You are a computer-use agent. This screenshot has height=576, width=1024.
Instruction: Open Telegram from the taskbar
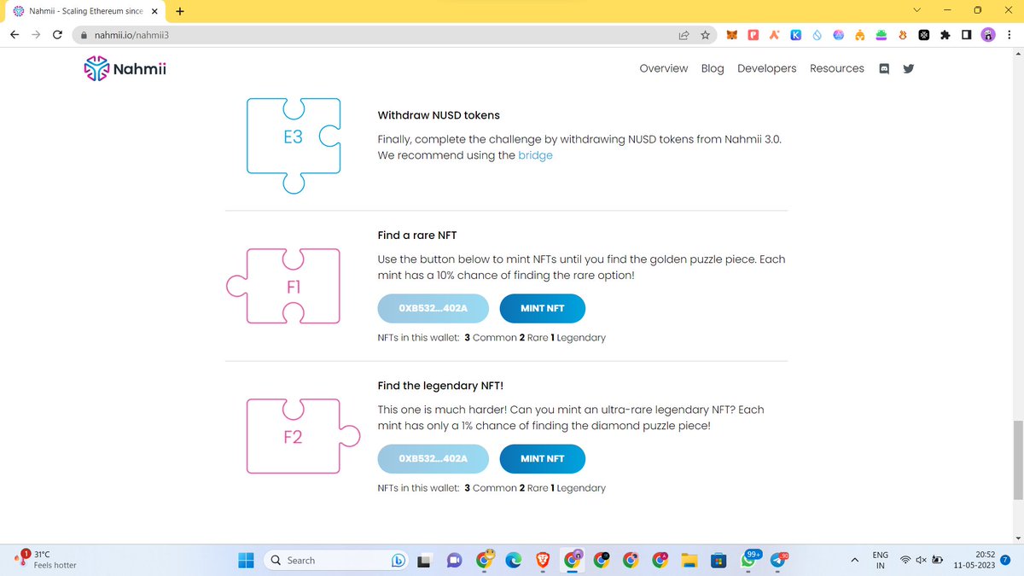pos(777,560)
